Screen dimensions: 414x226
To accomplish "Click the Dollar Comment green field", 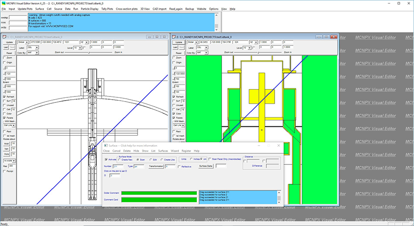I will (x=159, y=193).
